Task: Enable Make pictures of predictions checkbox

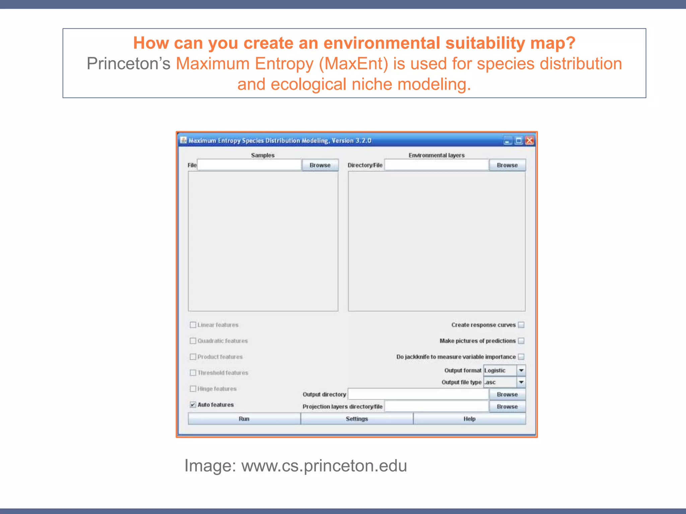Action: pyautogui.click(x=521, y=341)
